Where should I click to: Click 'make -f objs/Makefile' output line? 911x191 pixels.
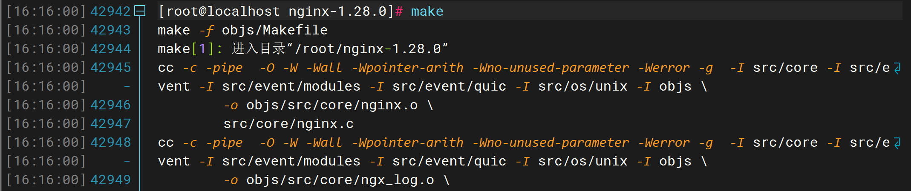pos(242,30)
